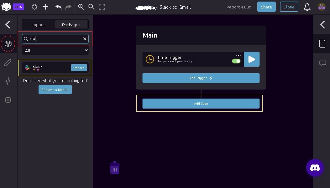This screenshot has width=330, height=188.
Task: Open notifications bell
Action: (307, 7)
